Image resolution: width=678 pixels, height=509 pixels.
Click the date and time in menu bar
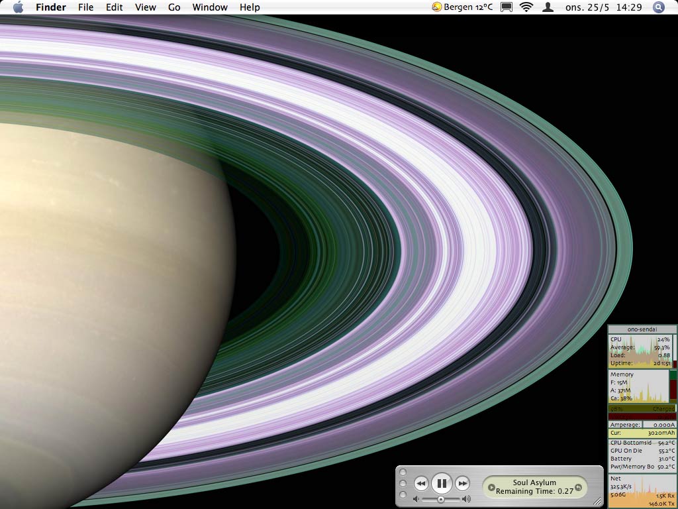603,7
